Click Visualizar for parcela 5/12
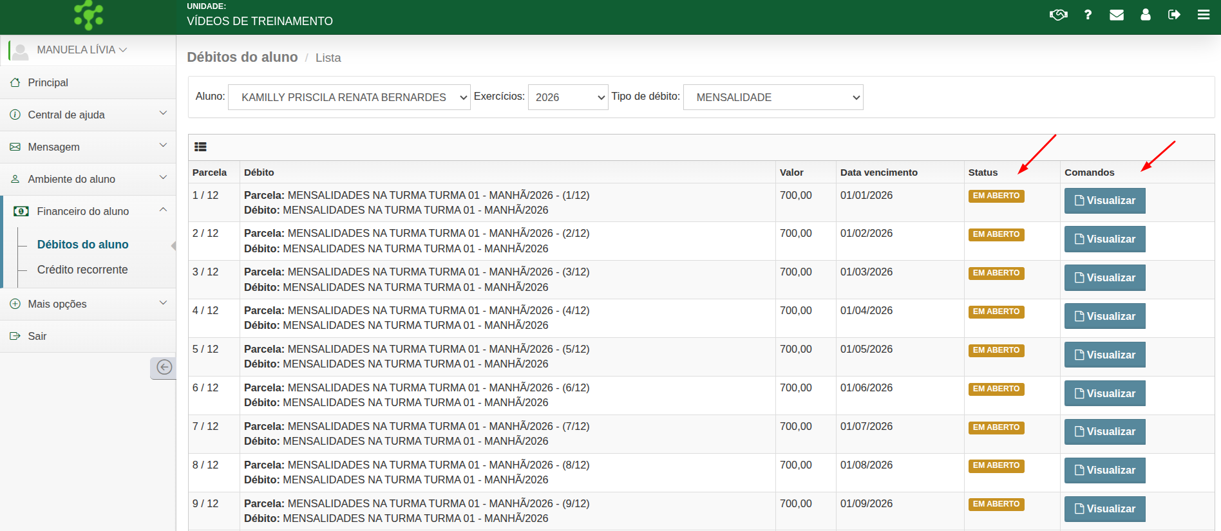This screenshot has width=1221, height=531. (1104, 355)
